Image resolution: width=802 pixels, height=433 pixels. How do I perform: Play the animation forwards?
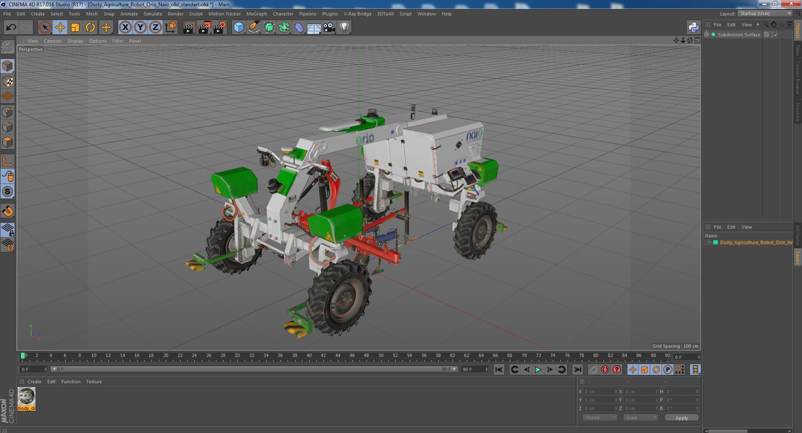click(x=538, y=369)
